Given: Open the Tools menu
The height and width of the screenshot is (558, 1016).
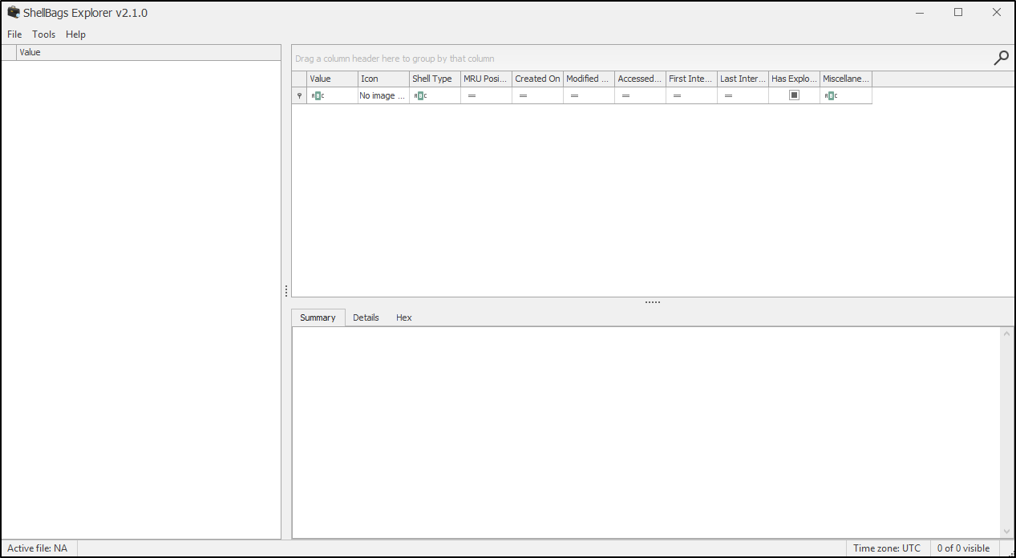Looking at the screenshot, I should 44,34.
